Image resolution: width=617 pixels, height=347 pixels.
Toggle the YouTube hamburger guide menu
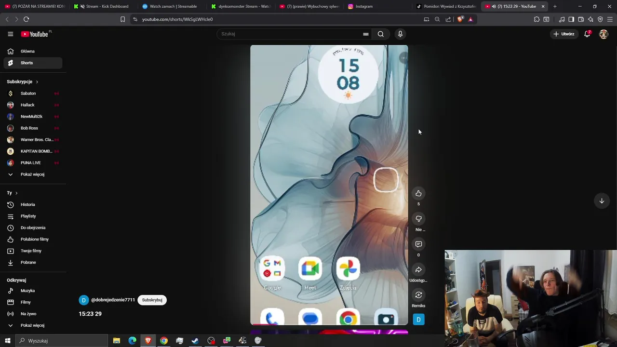coord(11,34)
